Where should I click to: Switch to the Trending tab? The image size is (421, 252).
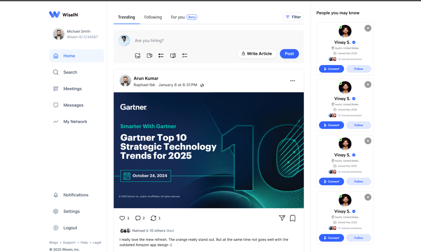coord(127,17)
